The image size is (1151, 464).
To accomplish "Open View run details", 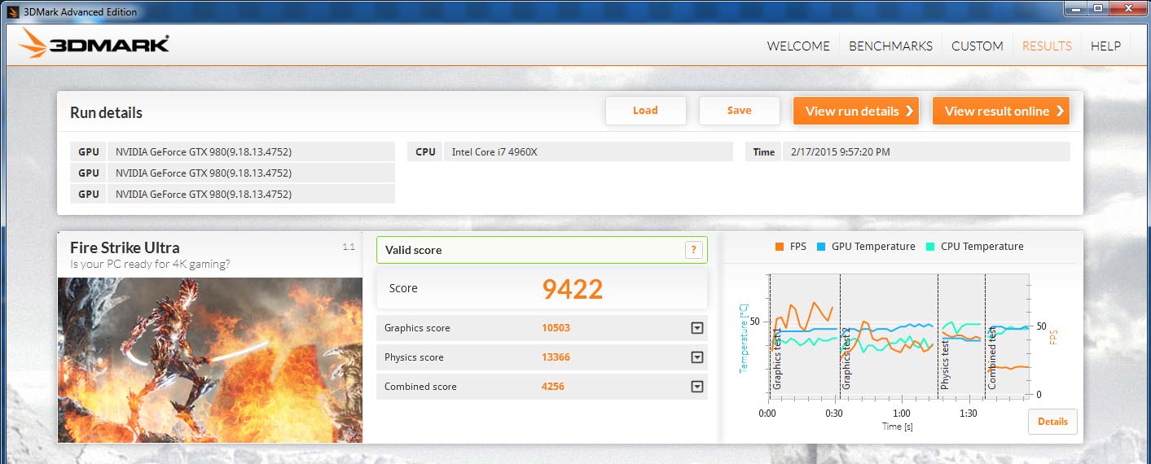I will (x=855, y=112).
